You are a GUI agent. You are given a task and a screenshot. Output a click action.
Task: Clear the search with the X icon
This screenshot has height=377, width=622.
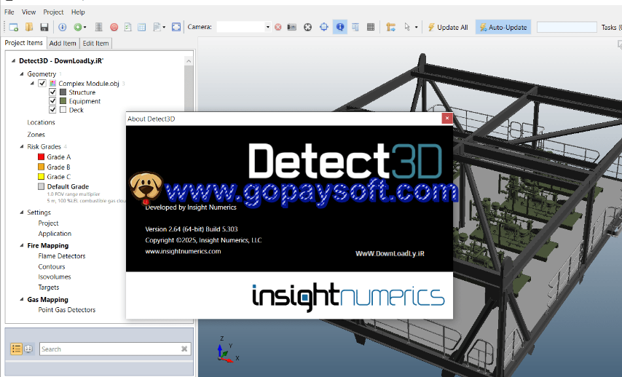184,349
